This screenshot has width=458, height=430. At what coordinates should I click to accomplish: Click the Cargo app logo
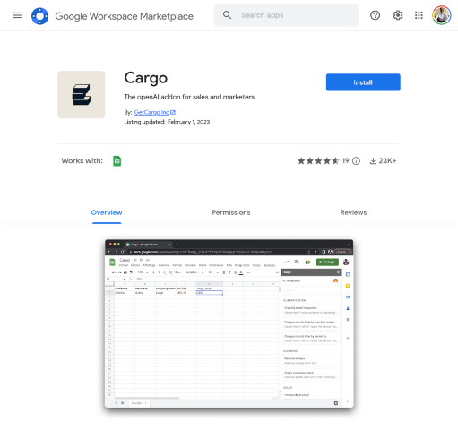82,95
